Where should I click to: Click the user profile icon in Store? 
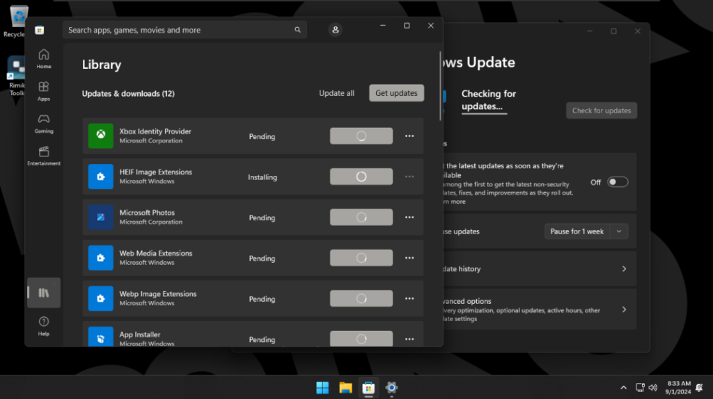(336, 30)
